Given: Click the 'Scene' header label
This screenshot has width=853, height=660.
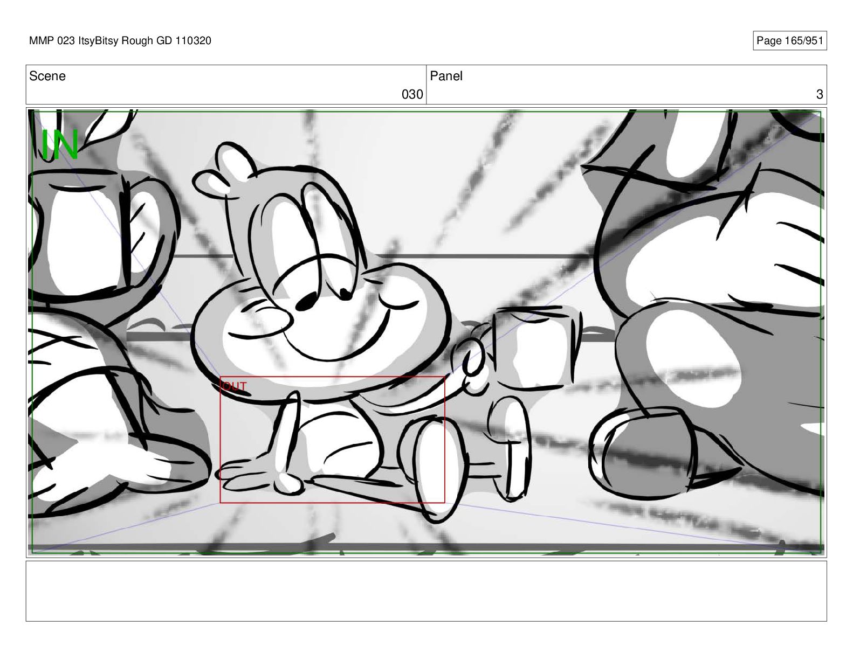Looking at the screenshot, I should coord(47,76).
